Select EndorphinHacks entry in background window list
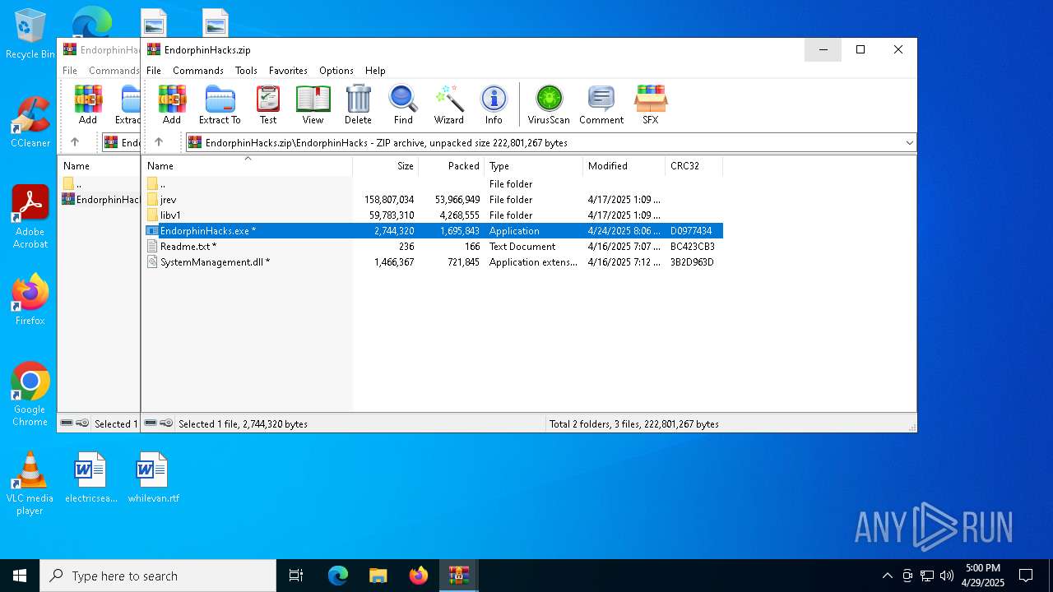1053x592 pixels. tap(100, 200)
